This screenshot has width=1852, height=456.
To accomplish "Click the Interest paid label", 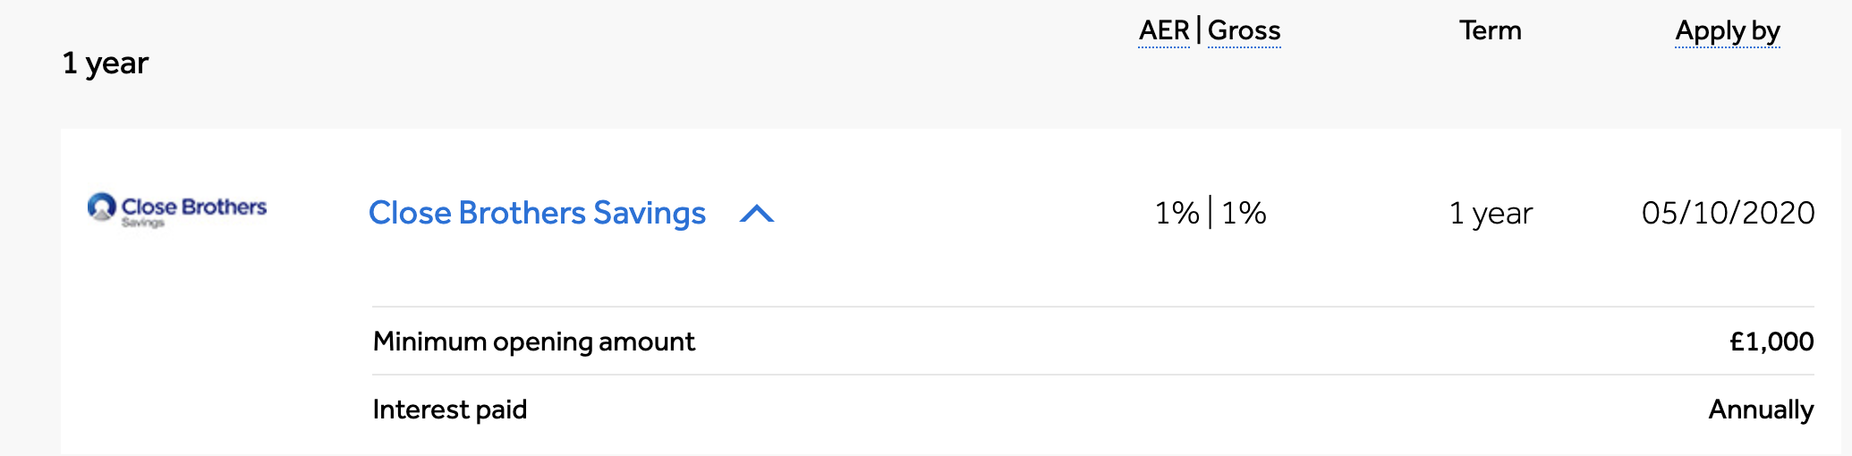I will [449, 410].
